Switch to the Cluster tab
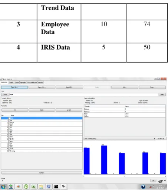The width and height of the screenshot is (168, 191). (x=17, y=82)
